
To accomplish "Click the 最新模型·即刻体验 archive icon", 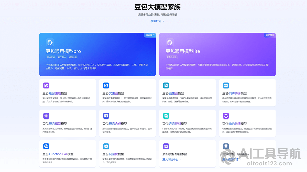I will pyautogui.click(x=166, y=146).
